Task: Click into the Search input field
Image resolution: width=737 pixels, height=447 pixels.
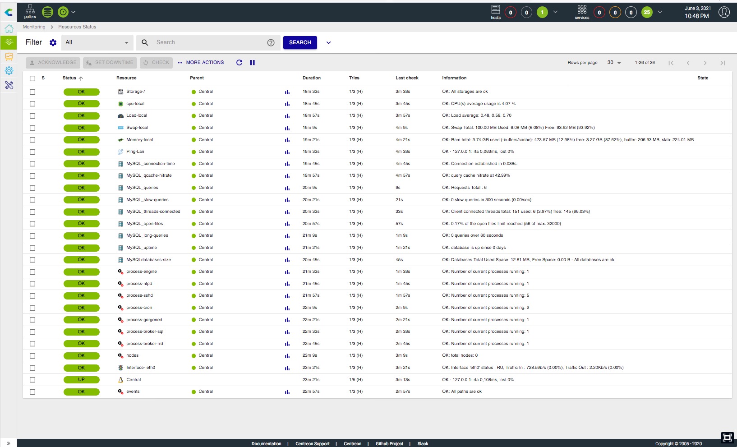Action: click(207, 42)
